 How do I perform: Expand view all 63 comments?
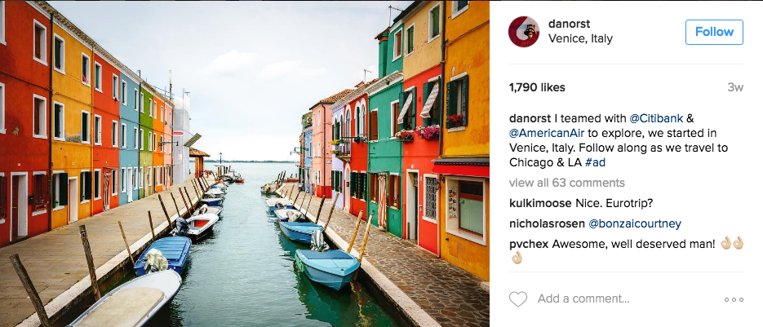tap(567, 183)
